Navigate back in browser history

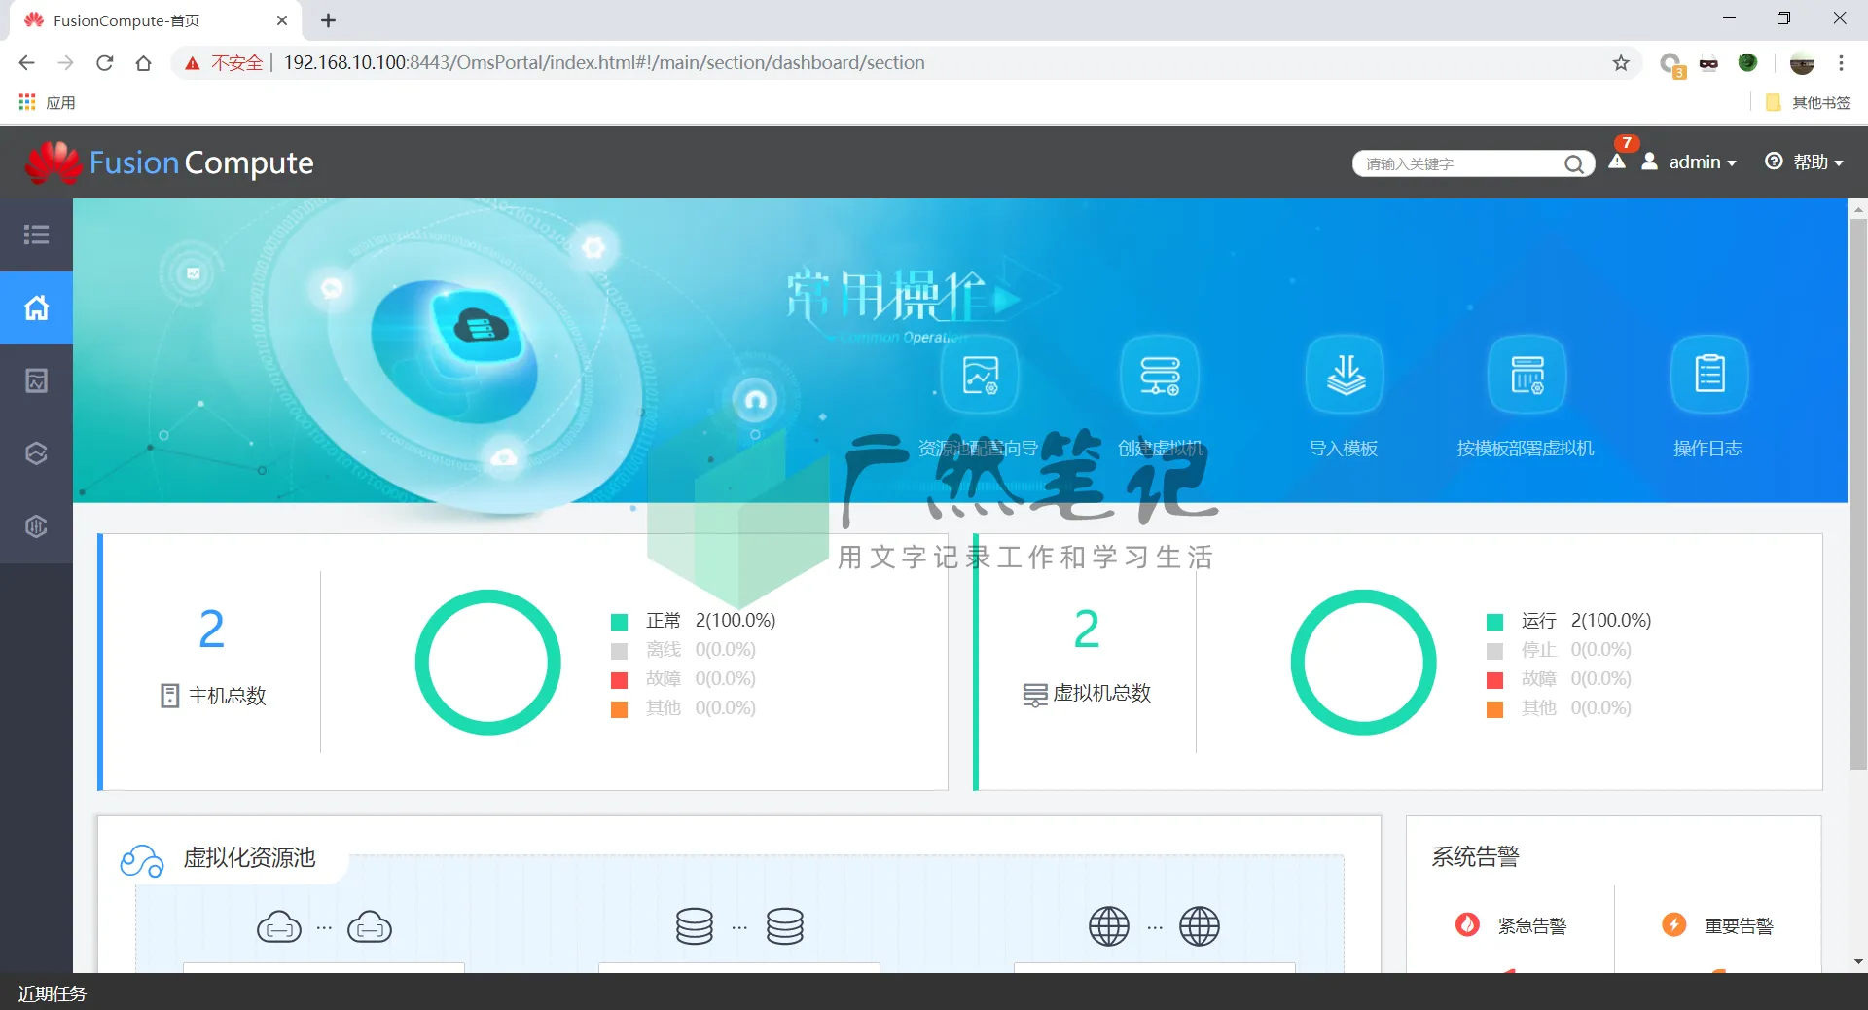click(x=26, y=63)
